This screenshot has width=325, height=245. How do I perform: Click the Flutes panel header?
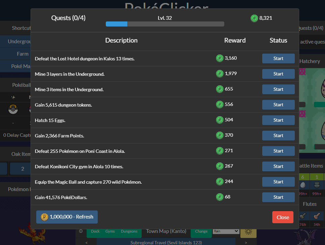pyautogui.click(x=312, y=204)
